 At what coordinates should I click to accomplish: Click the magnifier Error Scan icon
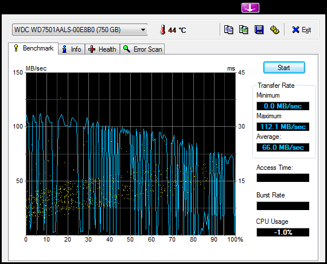tap(127, 49)
